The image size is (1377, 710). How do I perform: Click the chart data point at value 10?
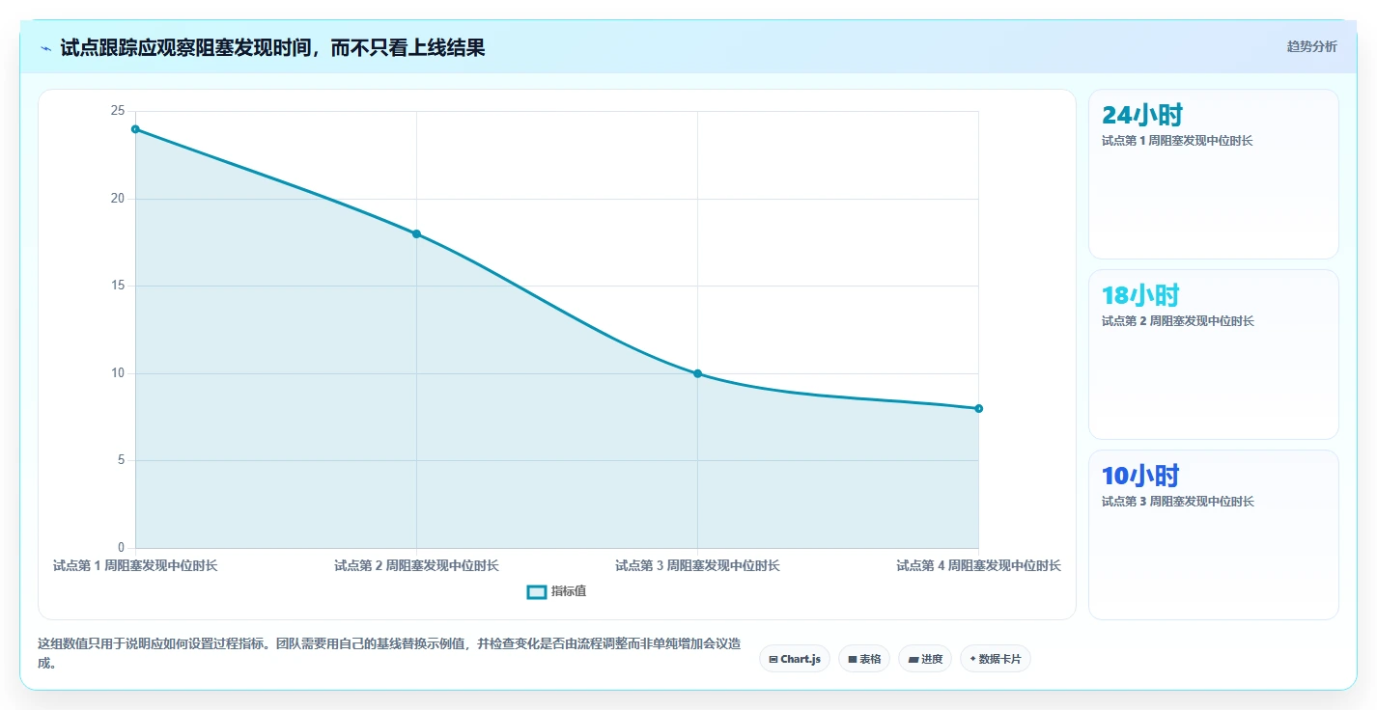[697, 373]
